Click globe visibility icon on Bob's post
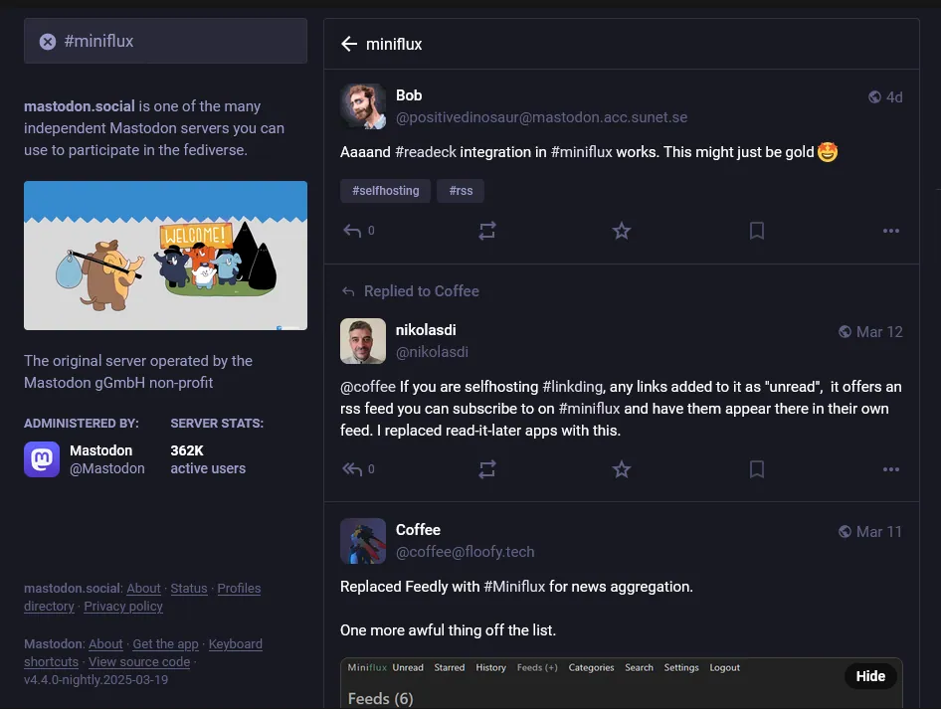941x709 pixels. [x=874, y=96]
